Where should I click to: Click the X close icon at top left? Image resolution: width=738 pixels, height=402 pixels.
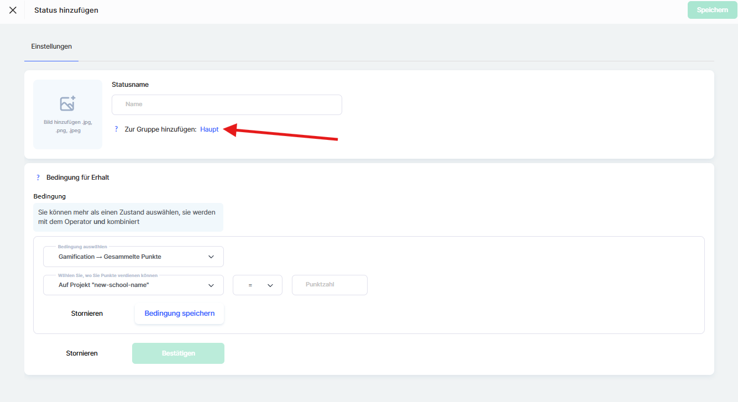13,10
